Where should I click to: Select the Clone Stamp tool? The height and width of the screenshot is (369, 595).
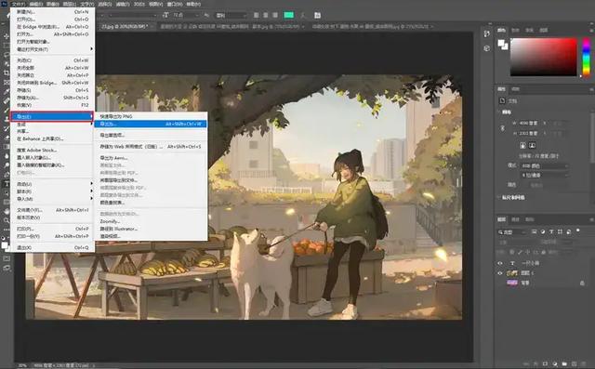click(x=7, y=119)
